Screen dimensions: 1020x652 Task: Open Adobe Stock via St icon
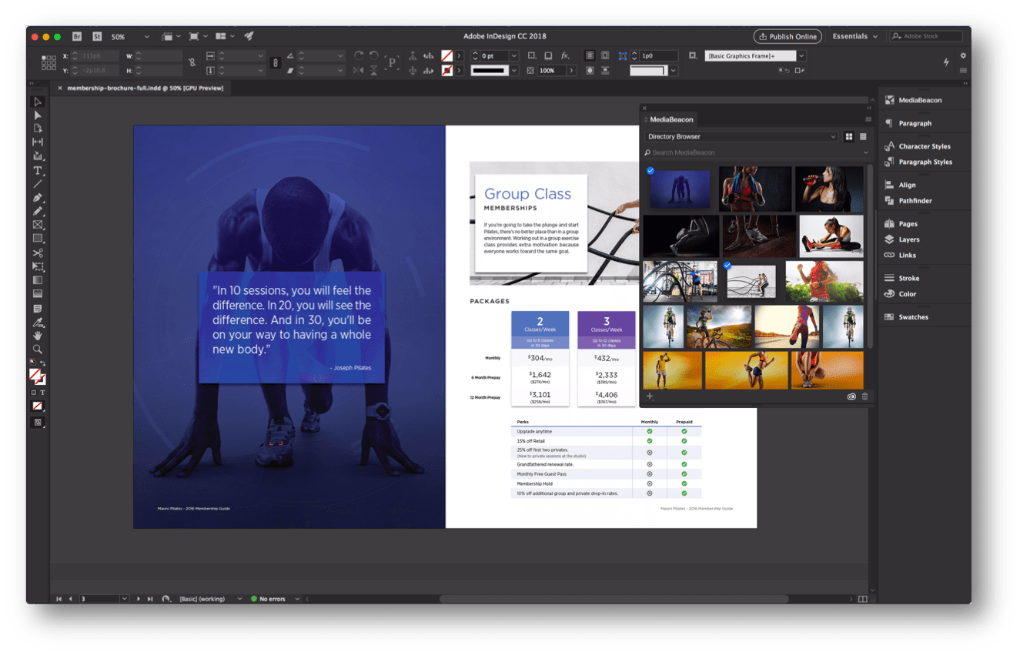tap(97, 36)
